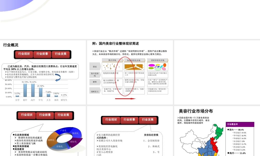Click 行业现状 button in 行业概况 slide
Screen dimensions: 260x156
point(24,54)
